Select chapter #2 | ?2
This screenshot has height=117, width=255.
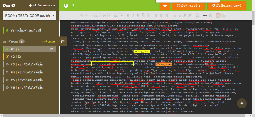29,57
